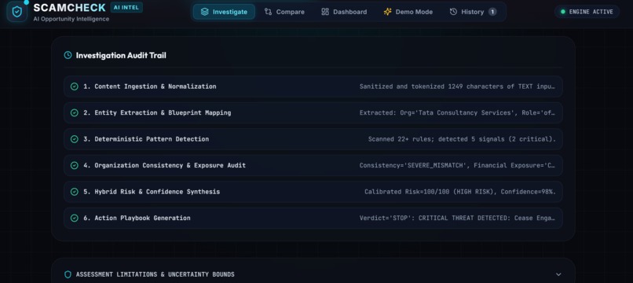633x283 pixels.
Task: Click the 'Calibrated Risk=100/100' detail text
Action: [x=460, y=192]
